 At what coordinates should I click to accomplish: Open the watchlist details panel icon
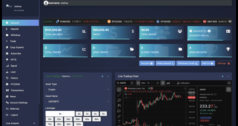point(228,89)
